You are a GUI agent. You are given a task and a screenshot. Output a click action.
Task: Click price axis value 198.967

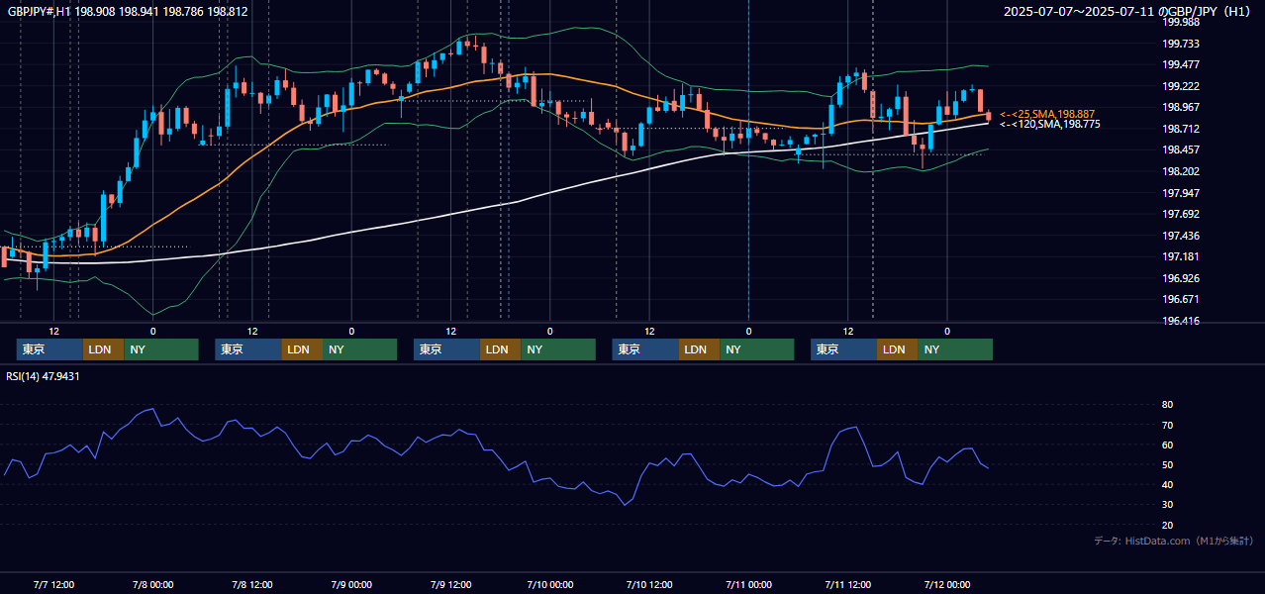click(1181, 107)
